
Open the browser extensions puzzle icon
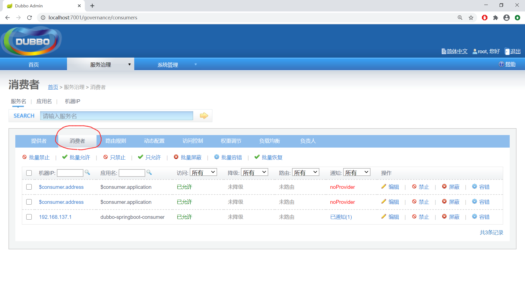(x=495, y=18)
